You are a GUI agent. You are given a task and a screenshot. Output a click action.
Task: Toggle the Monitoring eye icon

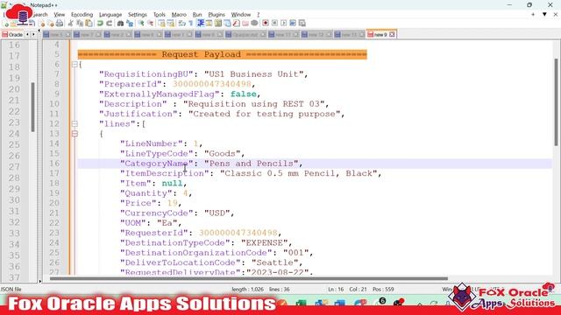(254, 24)
